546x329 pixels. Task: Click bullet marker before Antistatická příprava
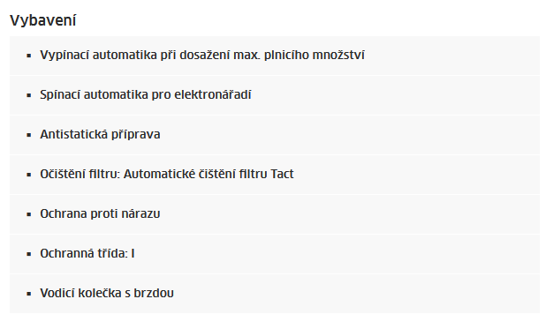[x=29, y=135]
